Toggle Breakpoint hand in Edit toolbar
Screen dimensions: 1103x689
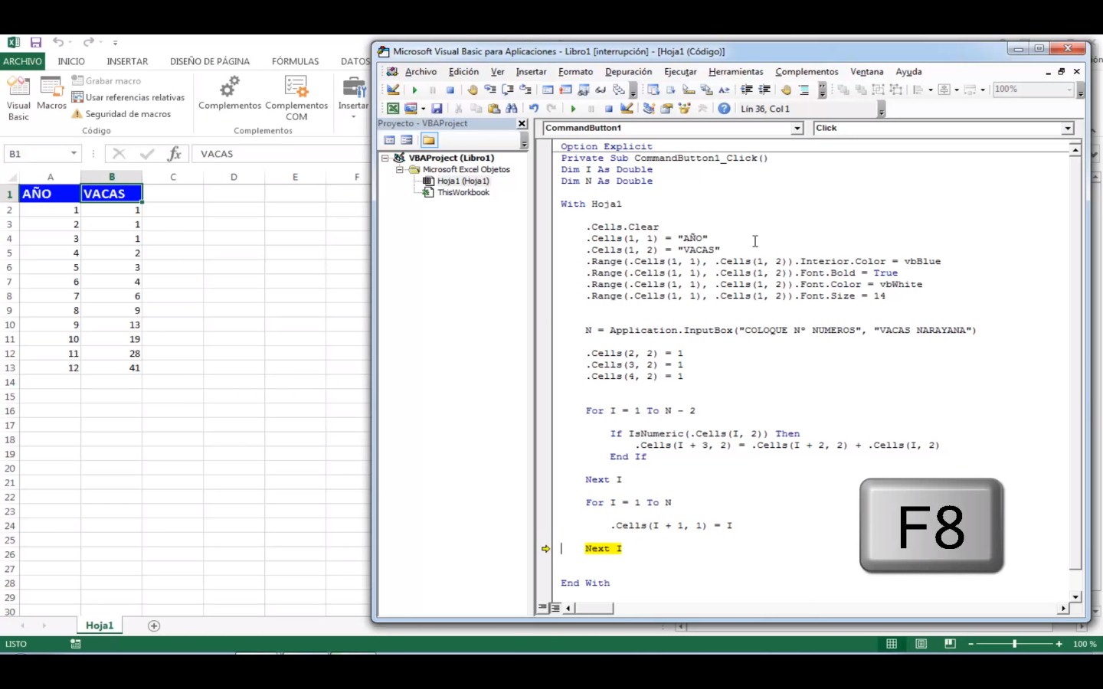point(787,90)
